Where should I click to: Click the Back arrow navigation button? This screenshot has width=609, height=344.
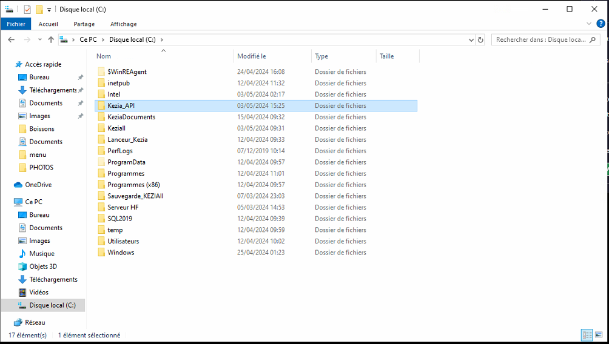pyautogui.click(x=11, y=39)
